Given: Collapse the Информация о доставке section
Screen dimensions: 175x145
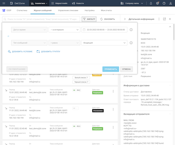Looking at the screenshot, I should click(170, 85).
